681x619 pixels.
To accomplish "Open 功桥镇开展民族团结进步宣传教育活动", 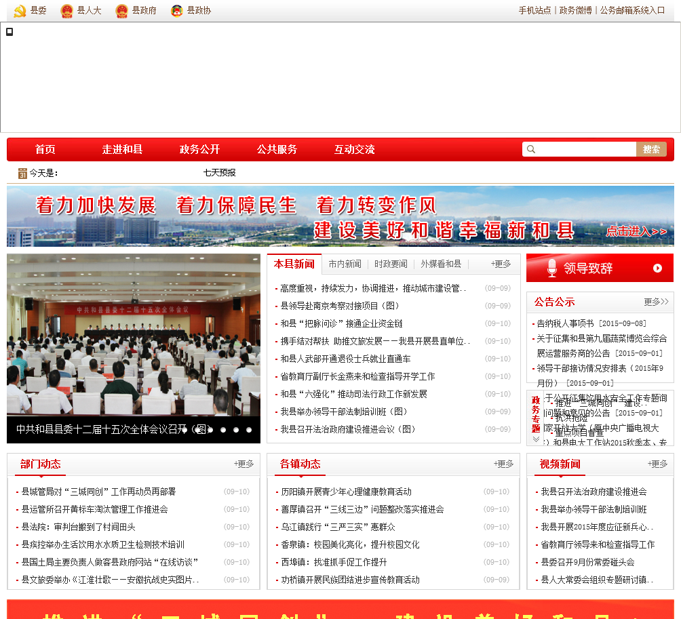I will click(350, 580).
